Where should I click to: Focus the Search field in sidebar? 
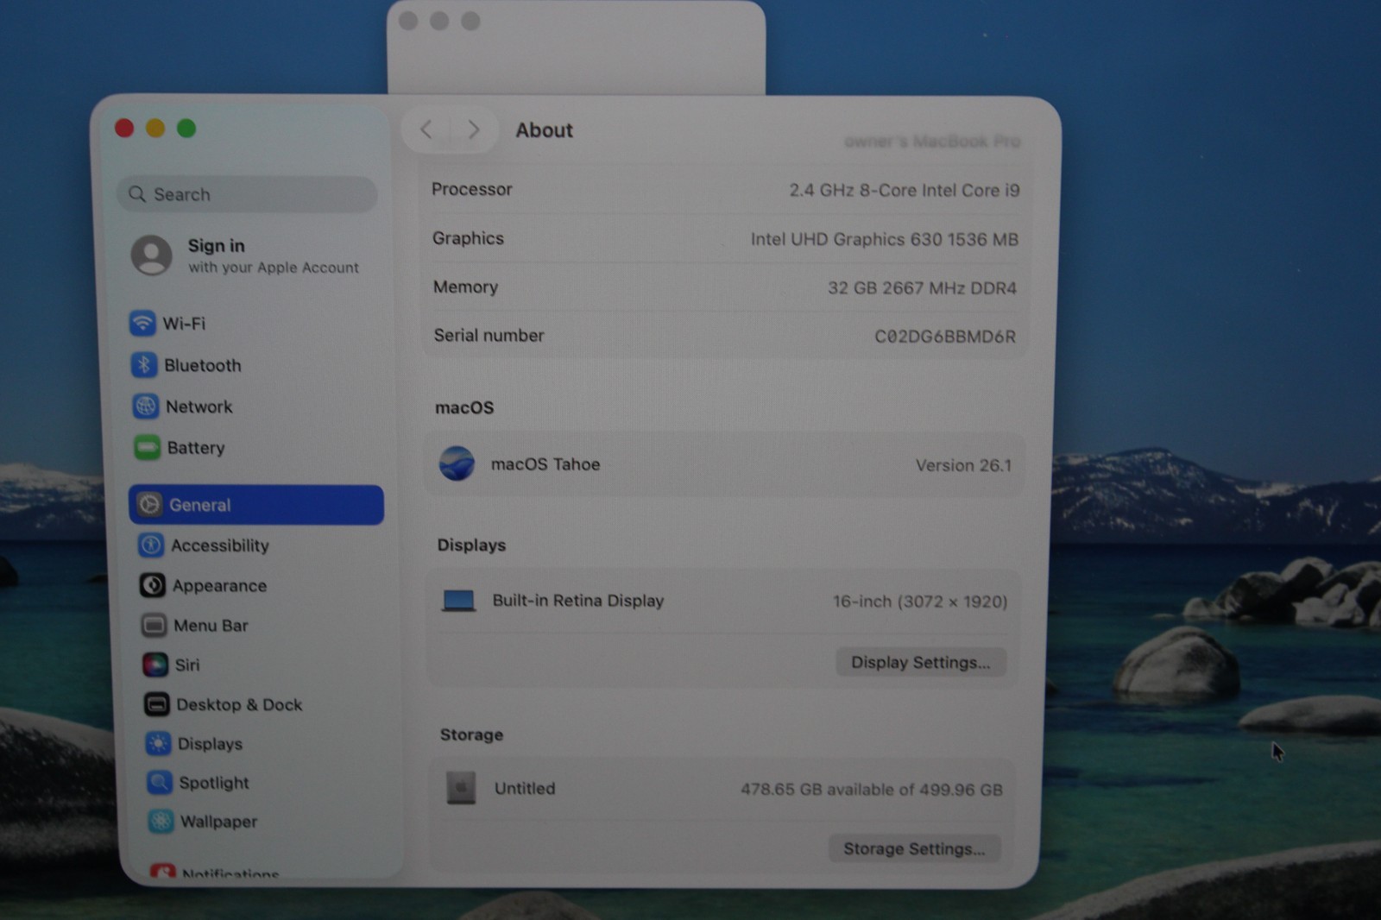tap(247, 194)
